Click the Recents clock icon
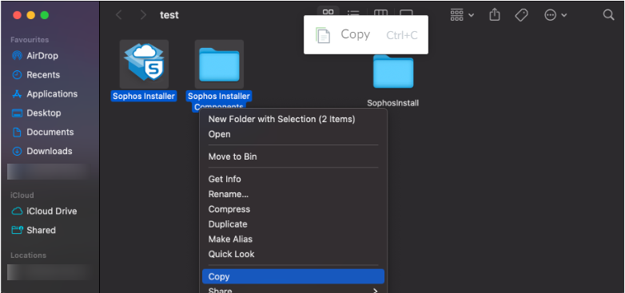The width and height of the screenshot is (625, 293). tap(17, 75)
